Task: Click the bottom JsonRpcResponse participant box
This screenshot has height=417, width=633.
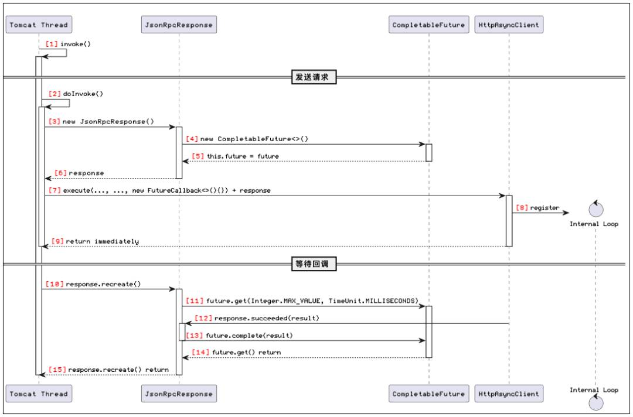Action: (179, 394)
